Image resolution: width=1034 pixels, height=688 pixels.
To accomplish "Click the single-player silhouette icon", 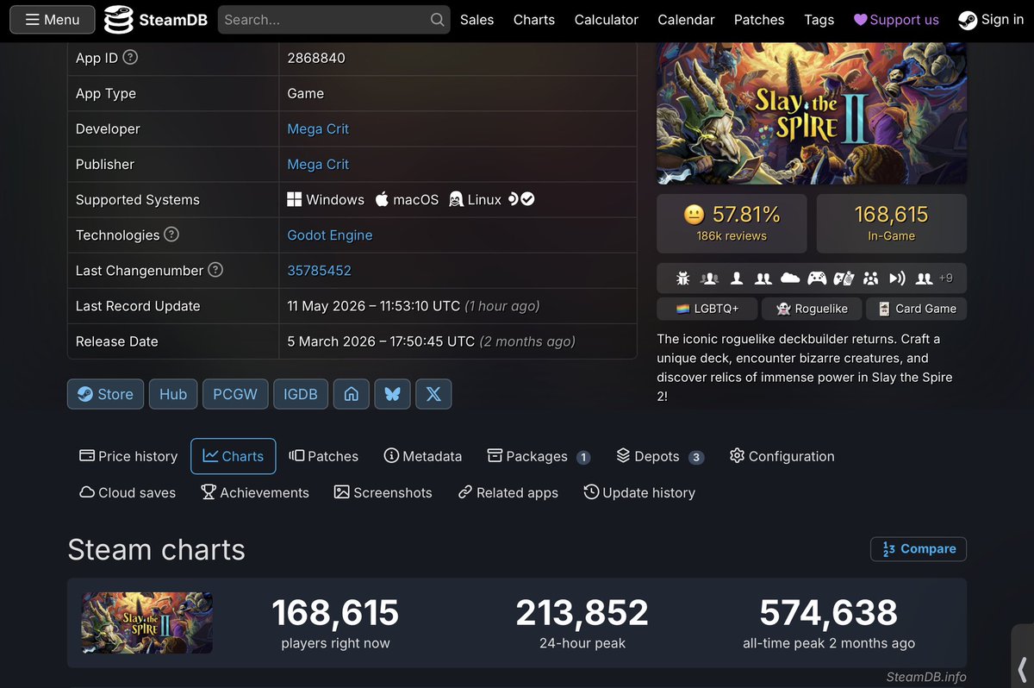I will click(737, 278).
